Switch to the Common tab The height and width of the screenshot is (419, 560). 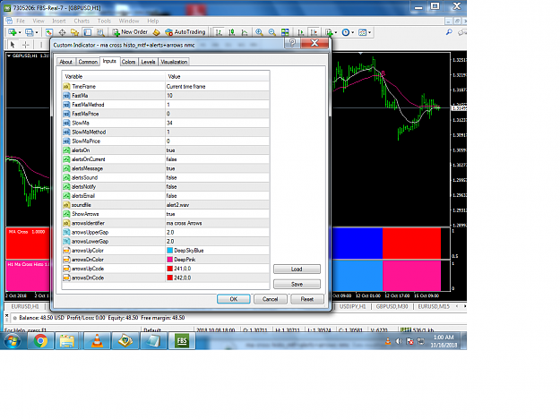pyautogui.click(x=88, y=62)
